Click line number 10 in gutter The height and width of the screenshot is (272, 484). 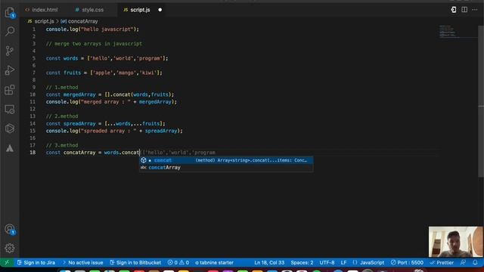33,94
